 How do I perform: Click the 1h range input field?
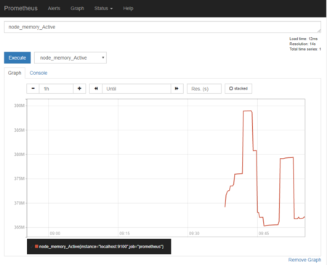coord(56,89)
